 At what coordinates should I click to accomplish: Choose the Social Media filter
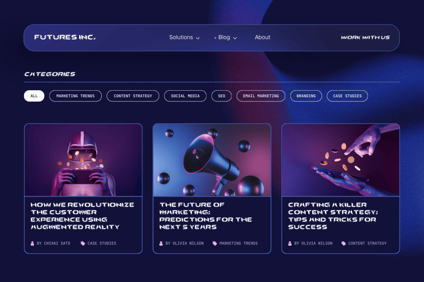click(185, 96)
